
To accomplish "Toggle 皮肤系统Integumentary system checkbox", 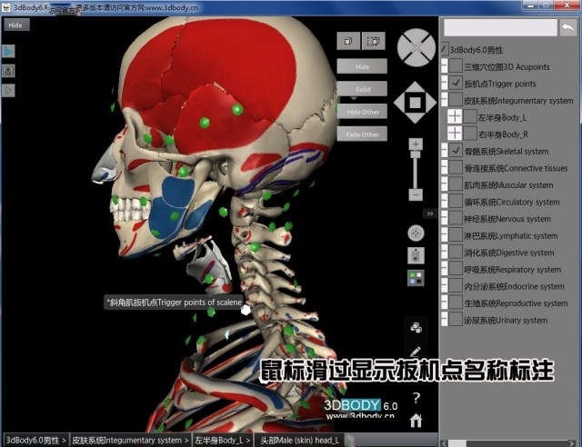I will coord(456,100).
